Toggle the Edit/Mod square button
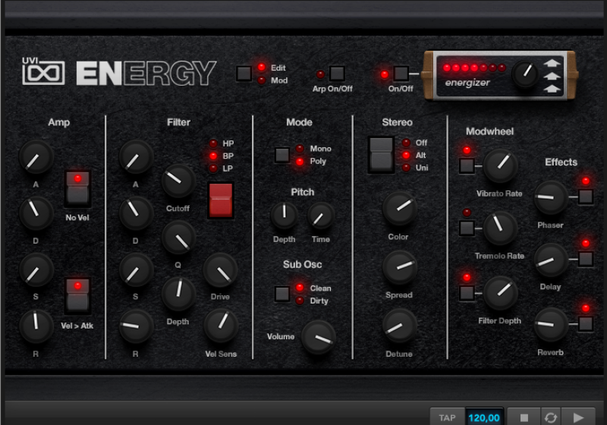Image resolution: width=607 pixels, height=425 pixels. pyautogui.click(x=244, y=74)
